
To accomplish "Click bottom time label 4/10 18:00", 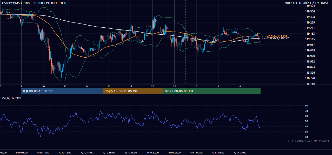I will coord(130,153).
